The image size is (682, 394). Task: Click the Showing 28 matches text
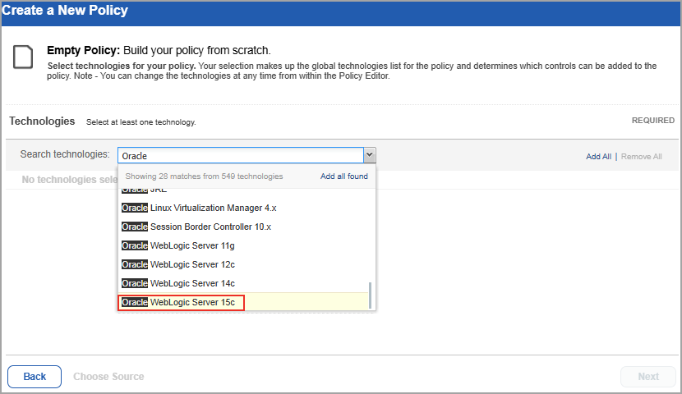204,176
